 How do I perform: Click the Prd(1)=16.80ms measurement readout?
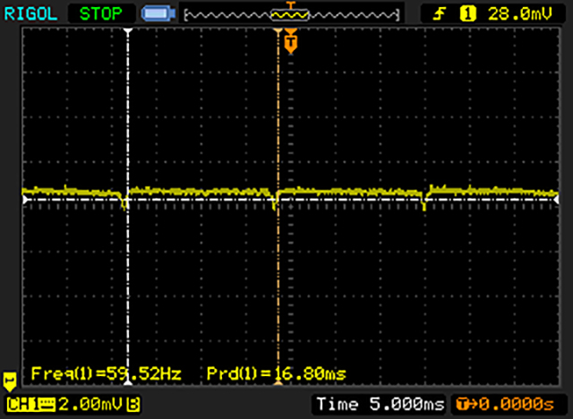276,373
